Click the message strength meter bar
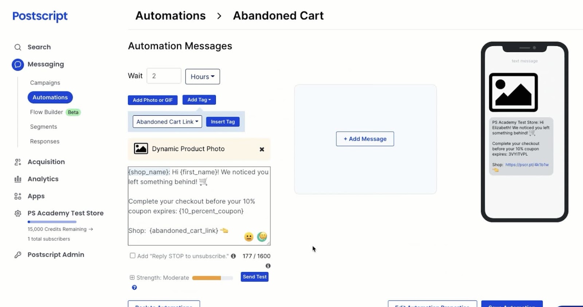Image resolution: width=583 pixels, height=307 pixels. click(212, 278)
